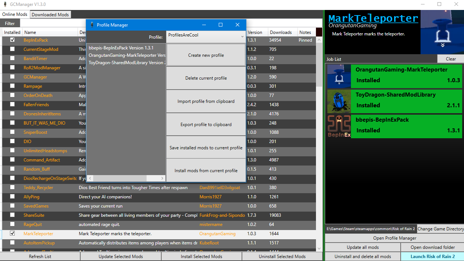The height and width of the screenshot is (261, 464).
Task: Click the Command_Artifact mod name
Action: point(42,160)
